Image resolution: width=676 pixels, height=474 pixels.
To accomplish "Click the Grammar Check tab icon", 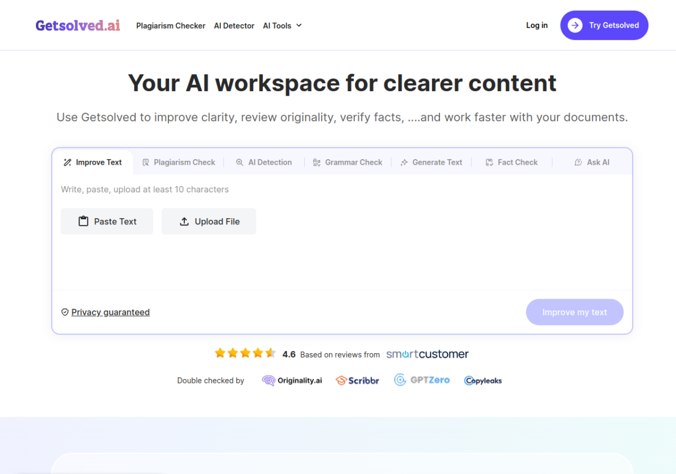I will (x=317, y=162).
